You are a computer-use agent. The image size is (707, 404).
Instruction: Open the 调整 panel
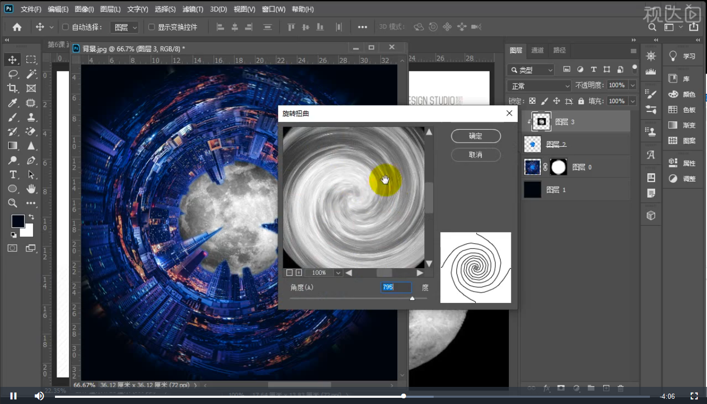[682, 178]
